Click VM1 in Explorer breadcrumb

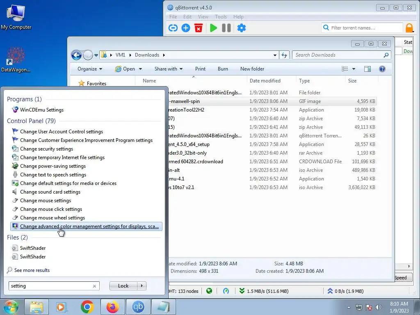(120, 55)
